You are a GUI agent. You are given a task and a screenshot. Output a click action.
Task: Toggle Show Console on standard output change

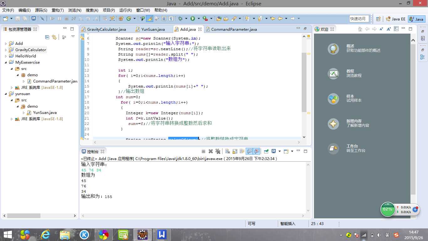[x=249, y=151]
